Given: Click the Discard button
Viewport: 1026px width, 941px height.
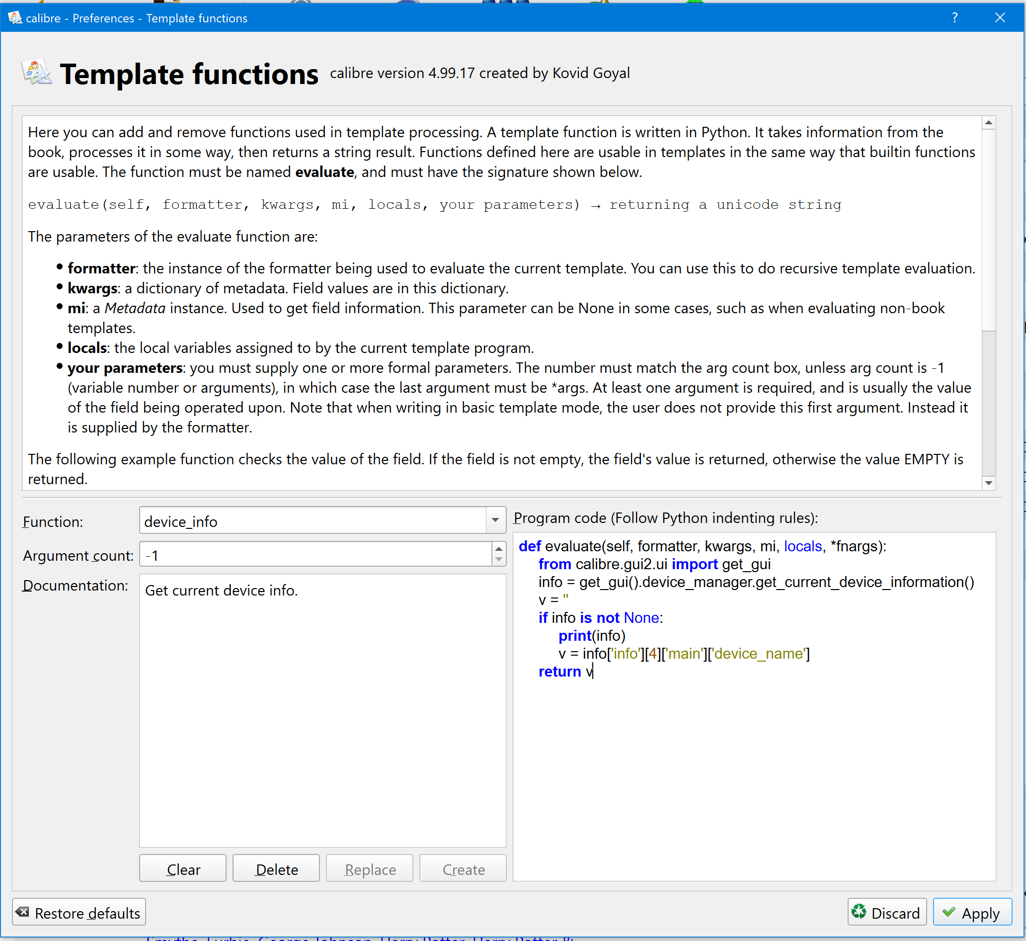Looking at the screenshot, I should click(887, 912).
